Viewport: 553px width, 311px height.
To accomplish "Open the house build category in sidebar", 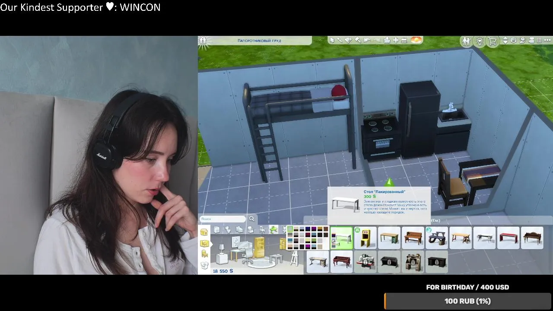I will (204, 232).
